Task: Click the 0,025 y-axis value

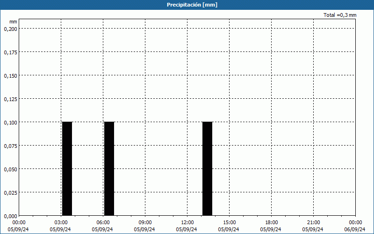Action: pos(10,193)
